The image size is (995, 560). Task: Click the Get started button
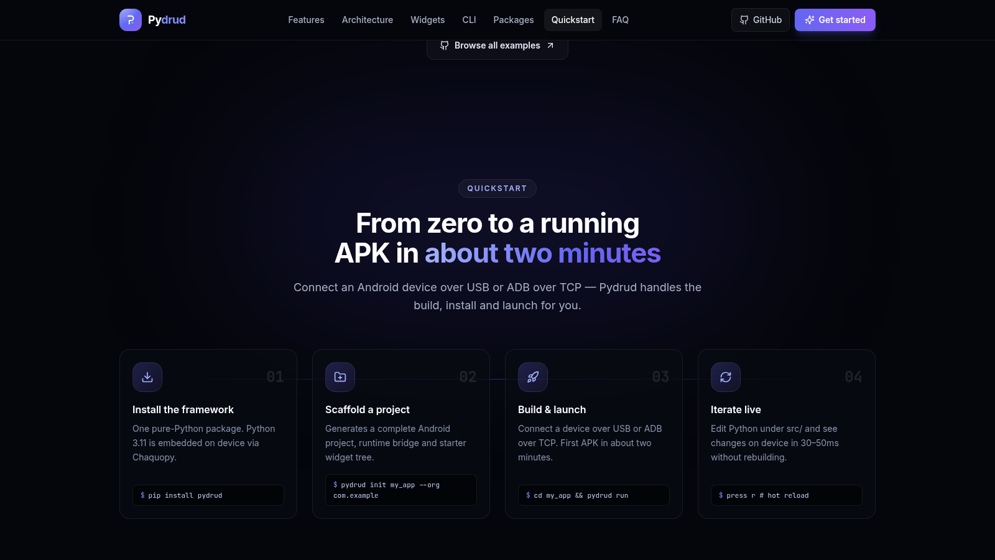point(835,20)
